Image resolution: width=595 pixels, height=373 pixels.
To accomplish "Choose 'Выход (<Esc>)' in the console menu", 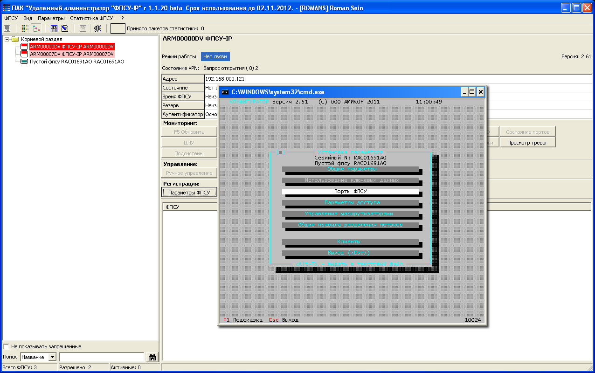I will tap(351, 253).
